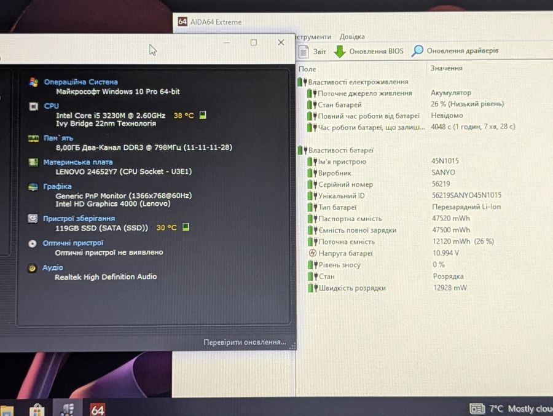Click the hard drive icon beside Пристрої зберігання

[x=33, y=219]
